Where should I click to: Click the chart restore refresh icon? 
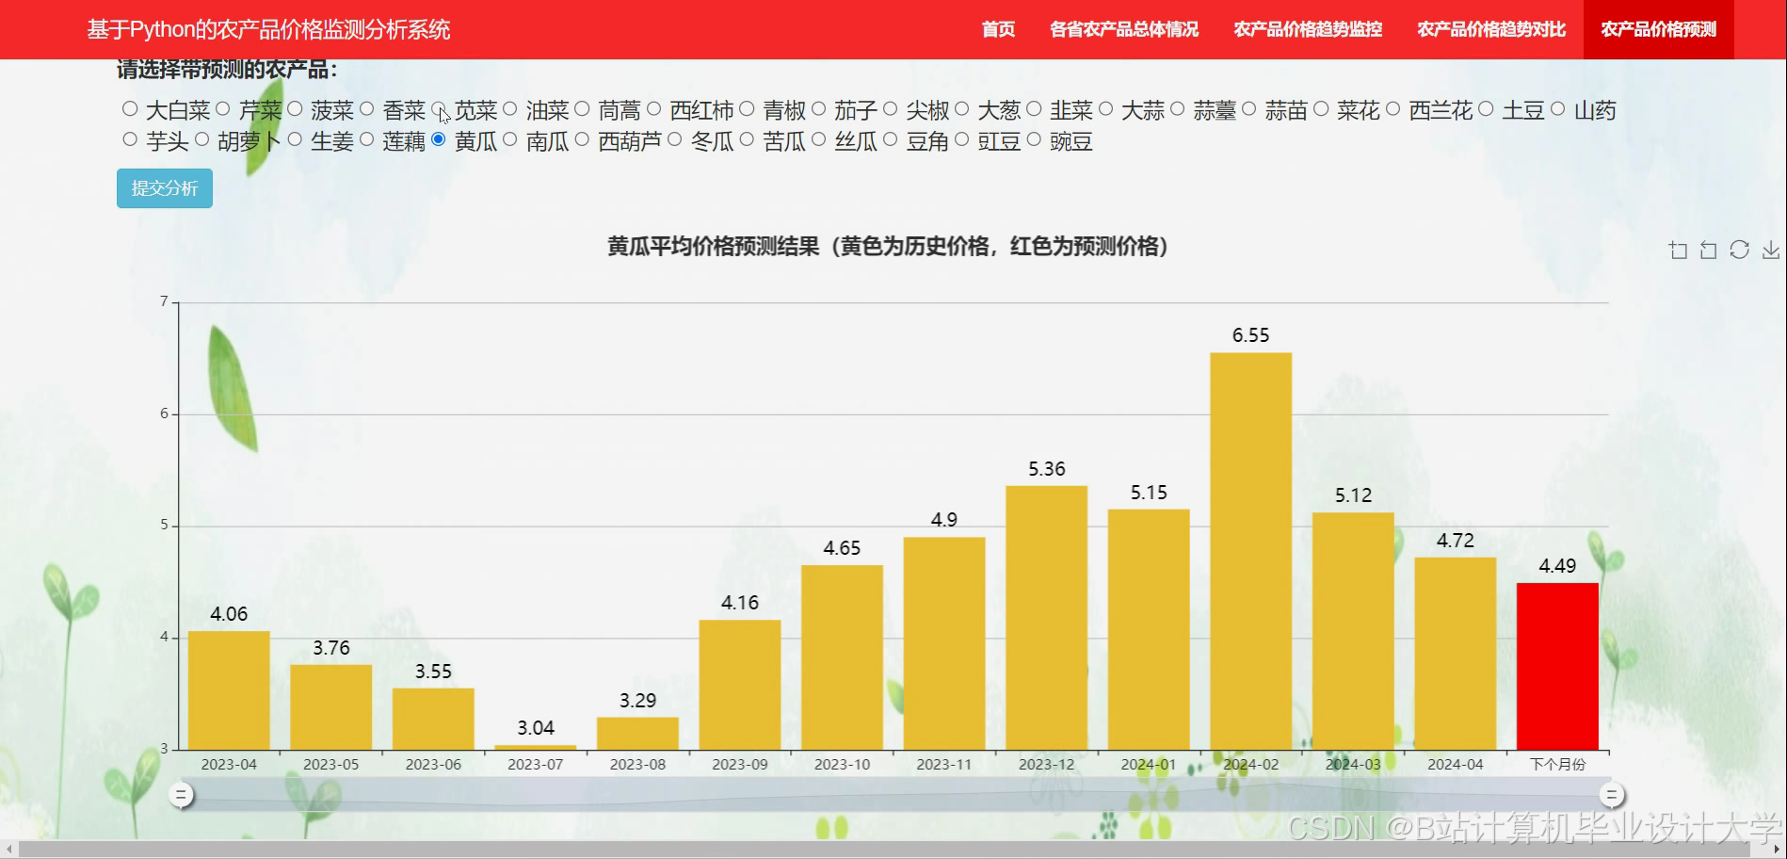click(x=1739, y=250)
